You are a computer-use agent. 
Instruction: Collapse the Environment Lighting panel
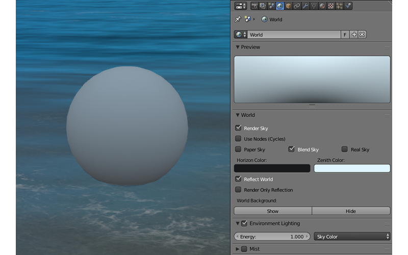coord(238,223)
